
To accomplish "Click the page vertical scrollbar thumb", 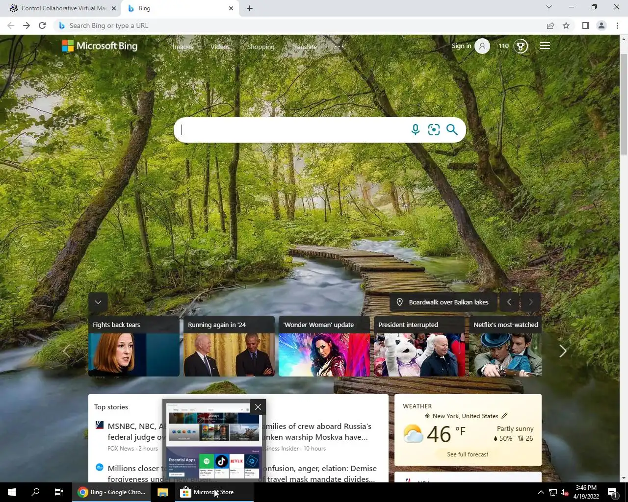I will coord(624,105).
